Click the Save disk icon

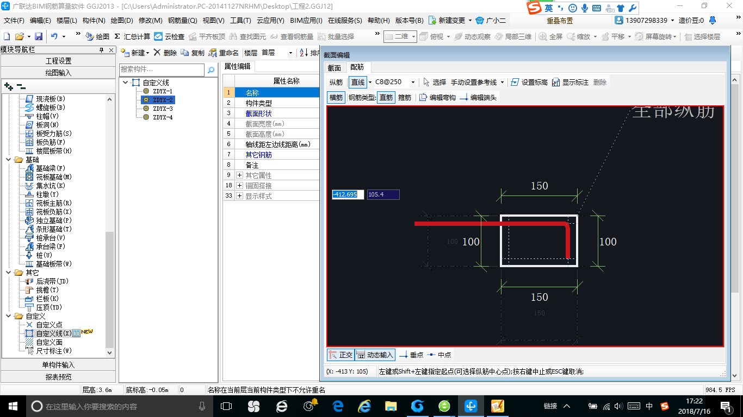click(39, 36)
